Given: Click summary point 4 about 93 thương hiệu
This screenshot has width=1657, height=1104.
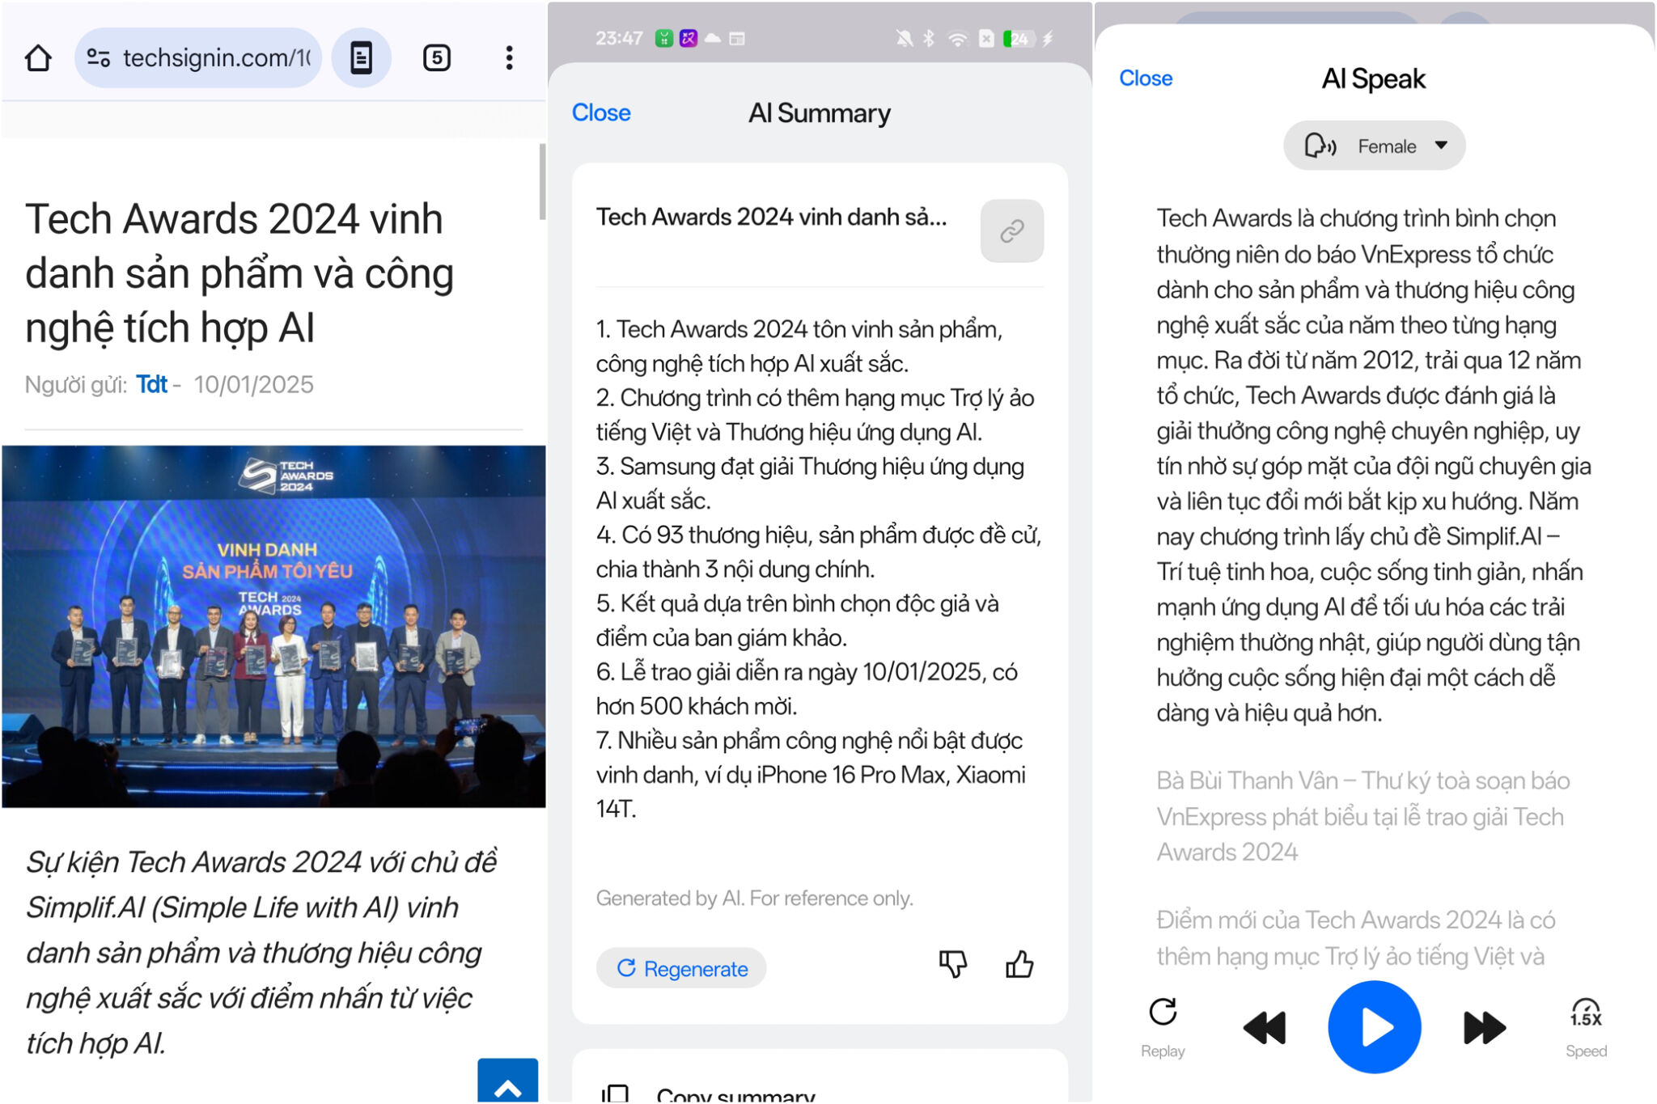Looking at the screenshot, I should coord(818,552).
